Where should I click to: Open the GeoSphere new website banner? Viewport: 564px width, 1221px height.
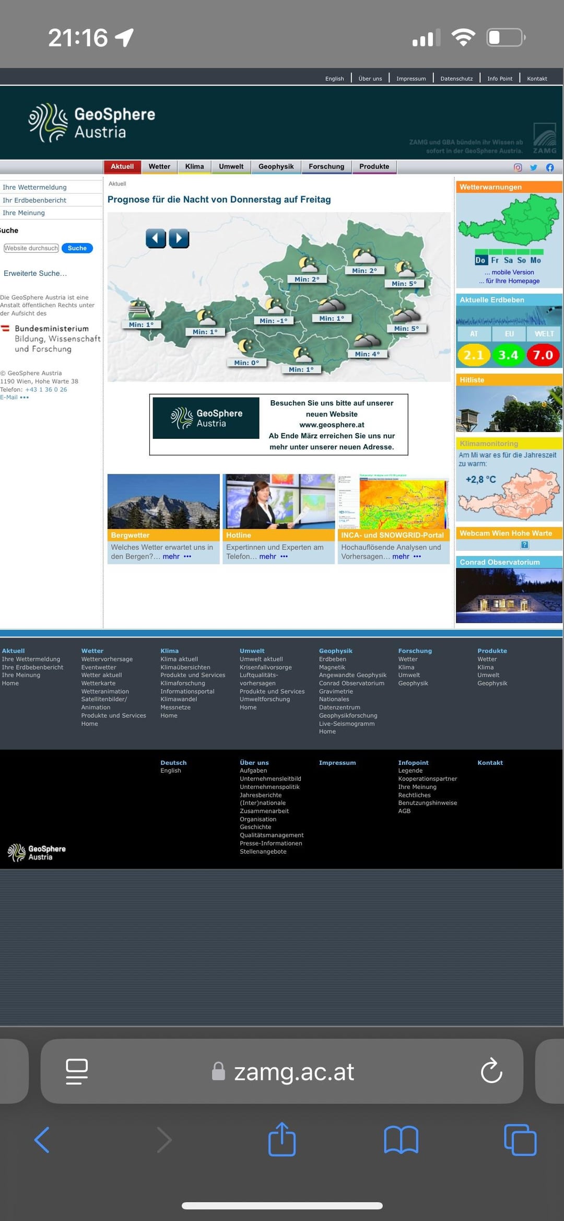click(278, 425)
